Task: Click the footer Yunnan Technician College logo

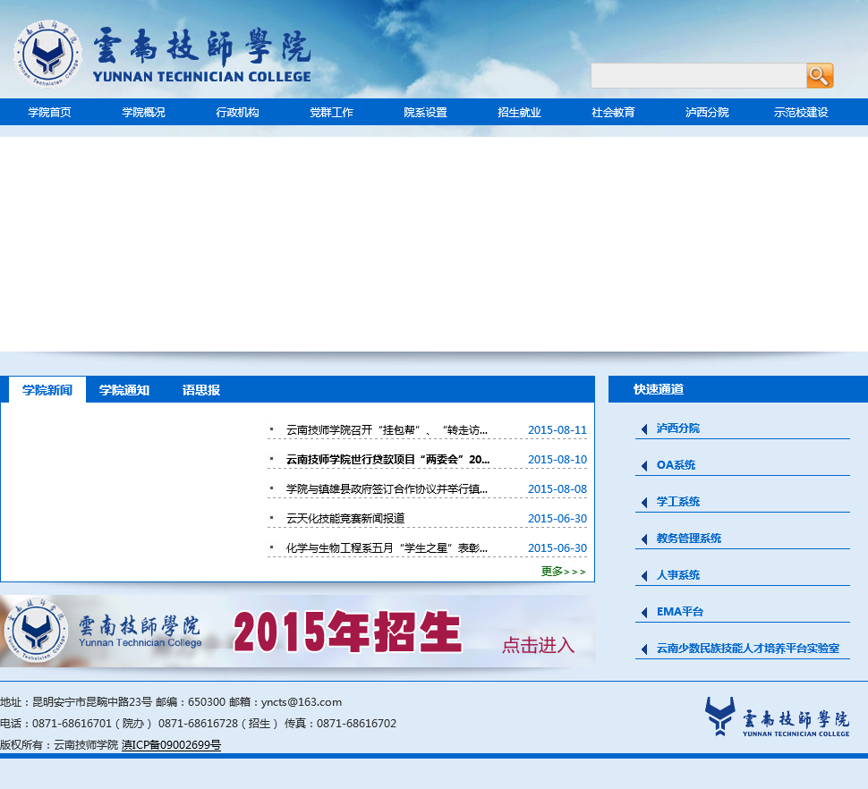Action: coord(777,717)
